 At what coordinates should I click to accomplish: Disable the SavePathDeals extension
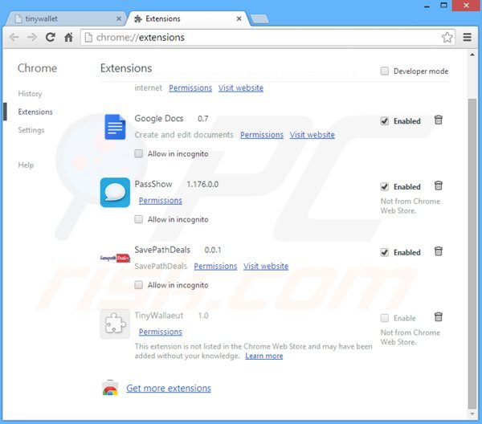coord(385,252)
